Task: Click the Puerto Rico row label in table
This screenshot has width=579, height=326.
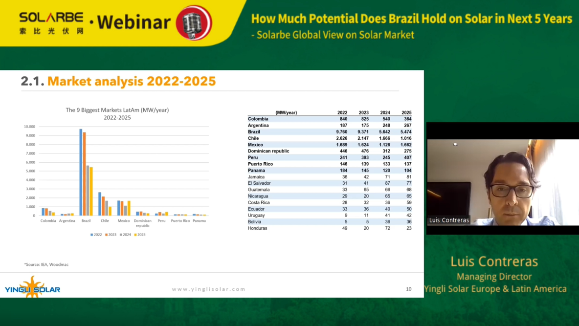Action: pyautogui.click(x=260, y=164)
